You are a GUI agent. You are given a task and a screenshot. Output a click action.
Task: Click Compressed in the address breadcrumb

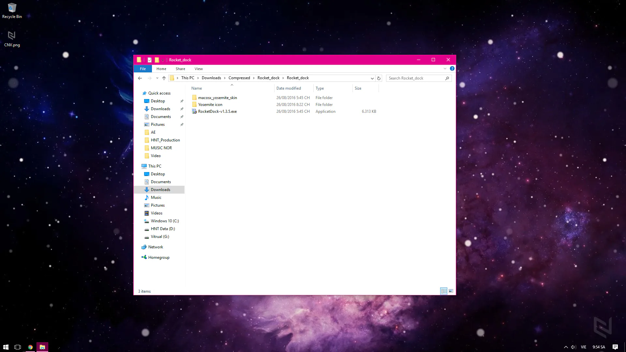click(239, 78)
